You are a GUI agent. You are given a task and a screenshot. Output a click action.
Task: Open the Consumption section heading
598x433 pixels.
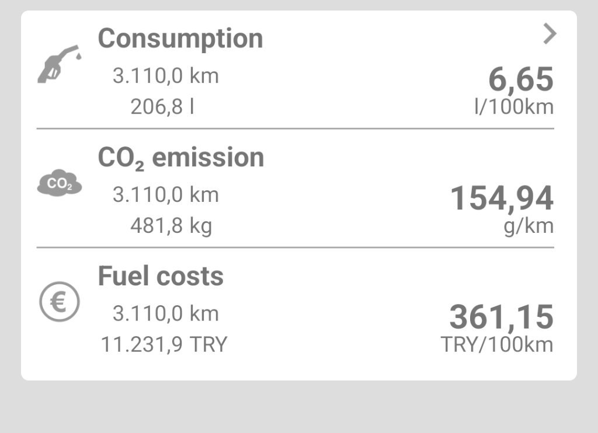click(x=180, y=39)
